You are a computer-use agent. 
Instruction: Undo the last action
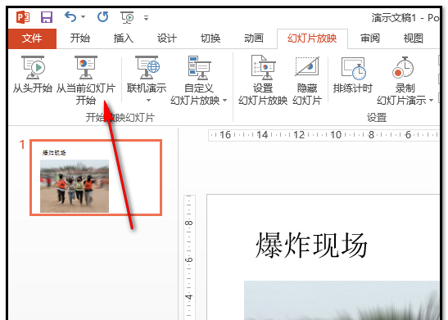pyautogui.click(x=70, y=17)
